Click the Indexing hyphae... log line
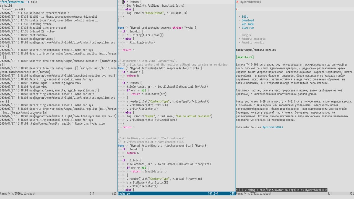The height and width of the screenshot is (199, 354). tap(28, 24)
